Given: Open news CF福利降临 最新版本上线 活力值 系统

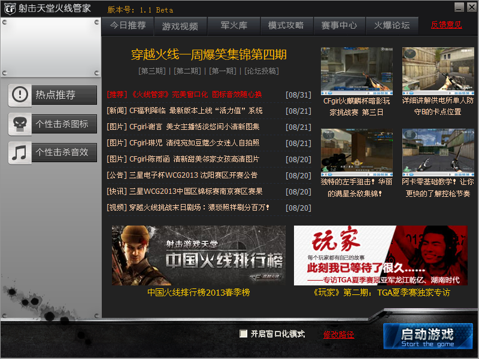Looking at the screenshot, I should pyautogui.click(x=184, y=111).
